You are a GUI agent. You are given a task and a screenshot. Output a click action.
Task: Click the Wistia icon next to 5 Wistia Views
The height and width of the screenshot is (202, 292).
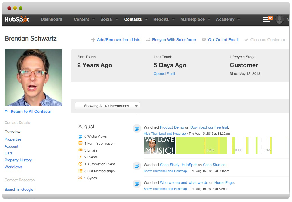coord(80,137)
